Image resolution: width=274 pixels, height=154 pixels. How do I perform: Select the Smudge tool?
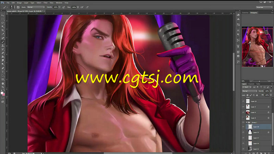click(x=3, y=61)
